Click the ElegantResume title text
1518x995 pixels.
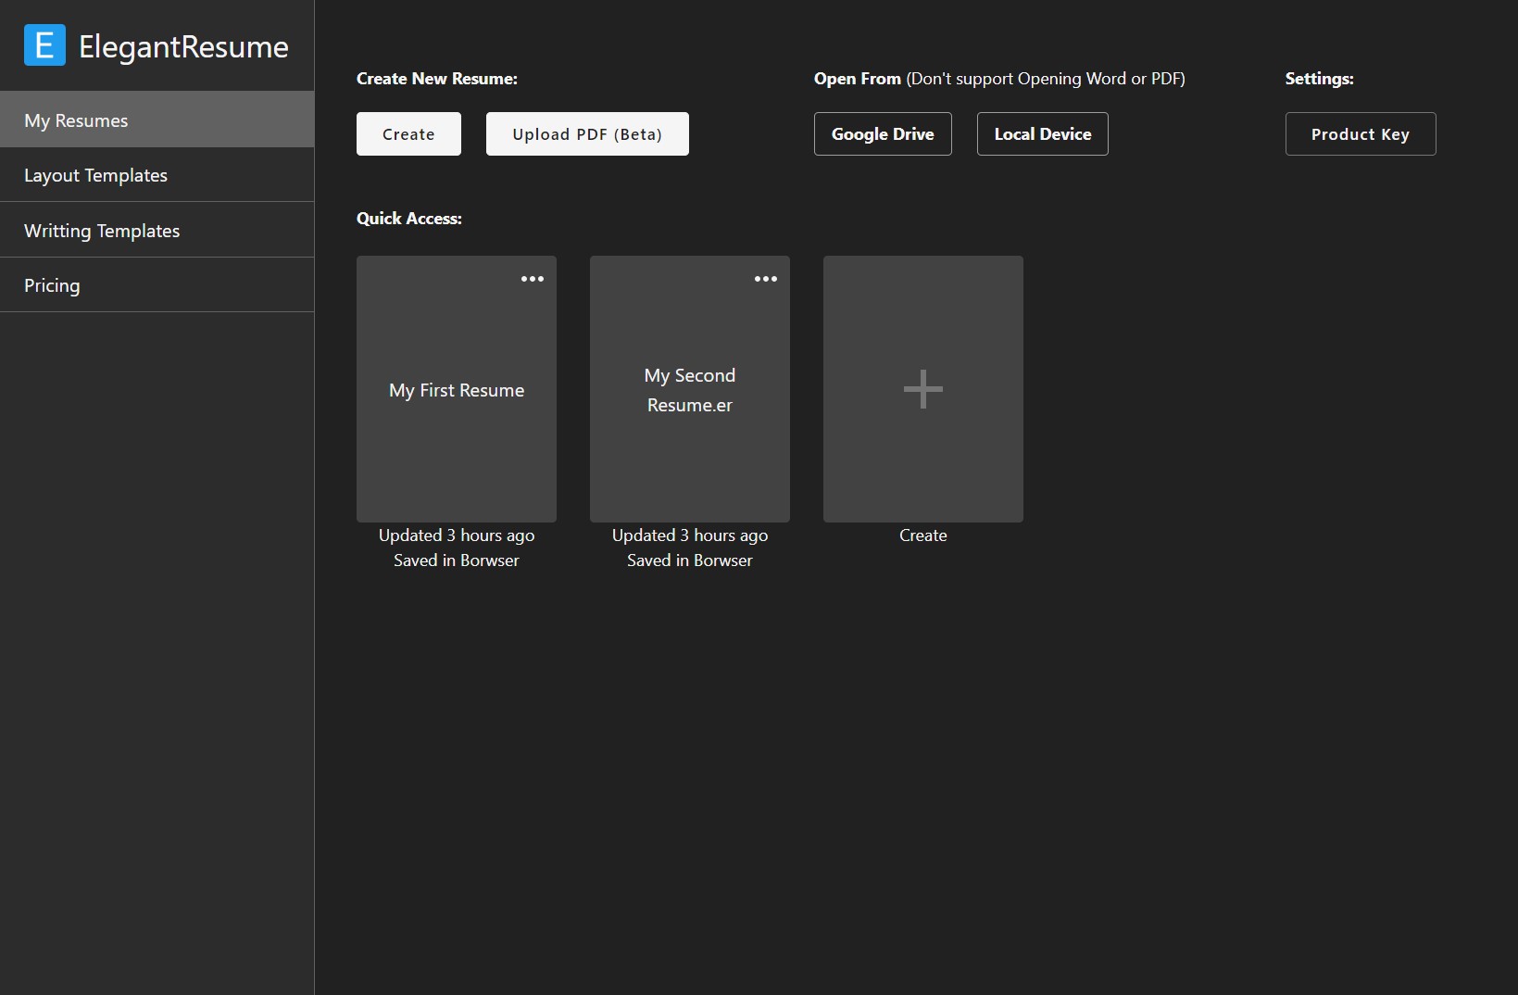pyautogui.click(x=183, y=46)
